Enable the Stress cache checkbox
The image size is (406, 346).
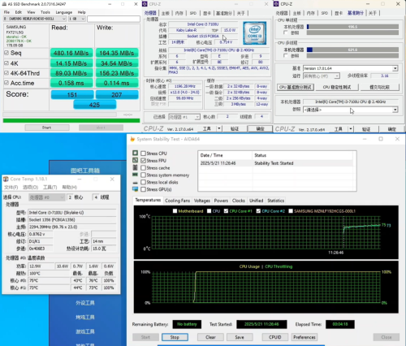point(143,168)
